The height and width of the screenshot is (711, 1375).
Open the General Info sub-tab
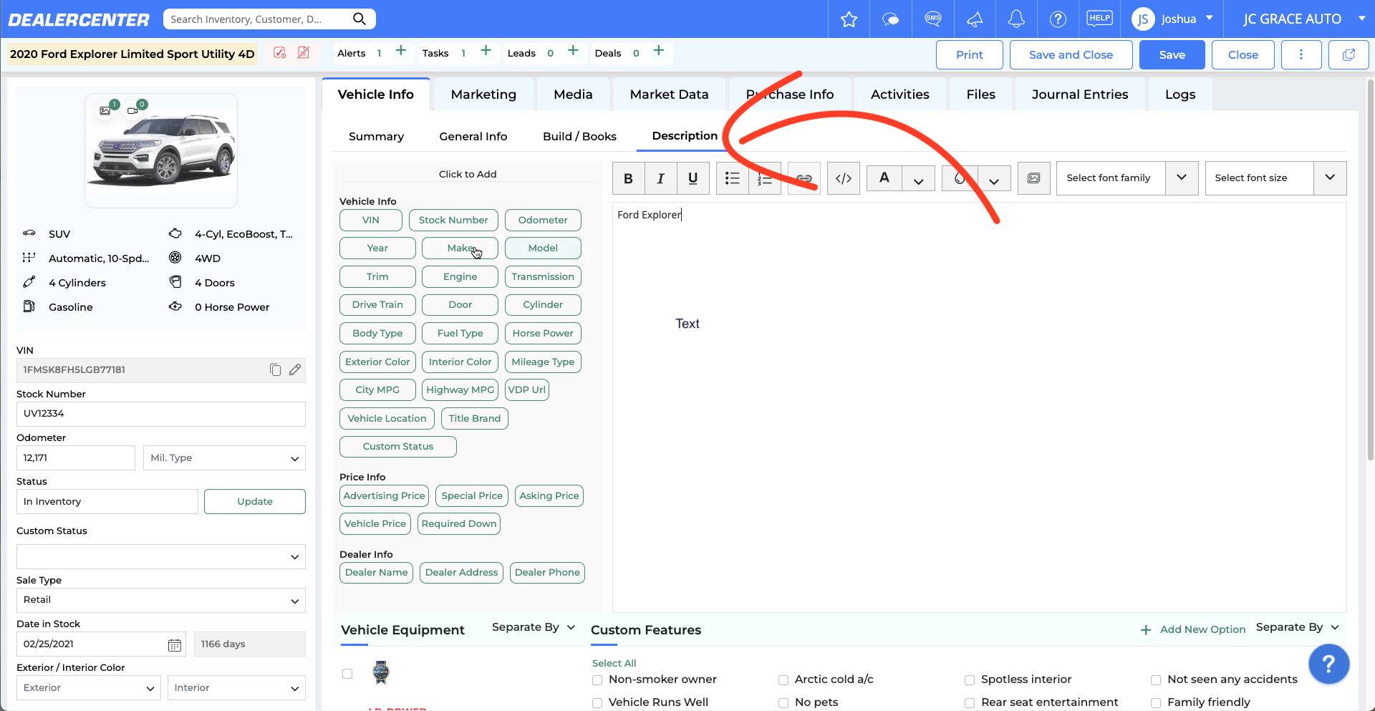click(473, 137)
